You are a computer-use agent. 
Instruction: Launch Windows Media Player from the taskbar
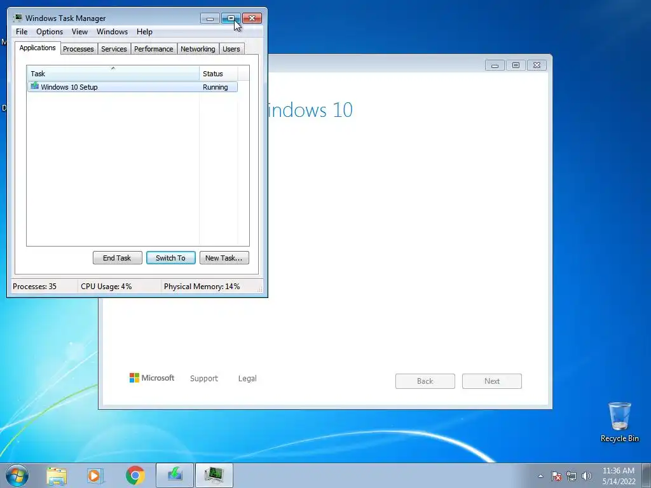(x=95, y=476)
